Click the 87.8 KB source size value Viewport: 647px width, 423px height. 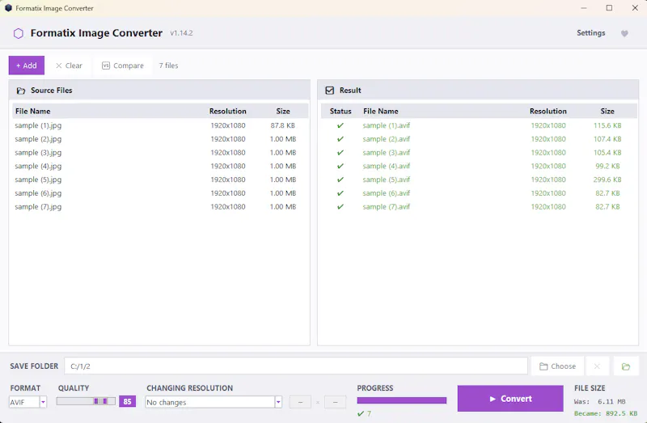click(282, 125)
